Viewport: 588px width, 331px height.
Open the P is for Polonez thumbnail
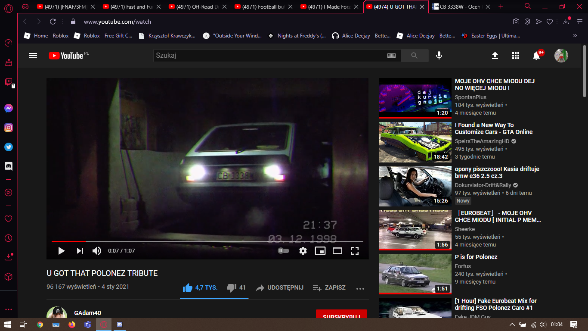[415, 273]
